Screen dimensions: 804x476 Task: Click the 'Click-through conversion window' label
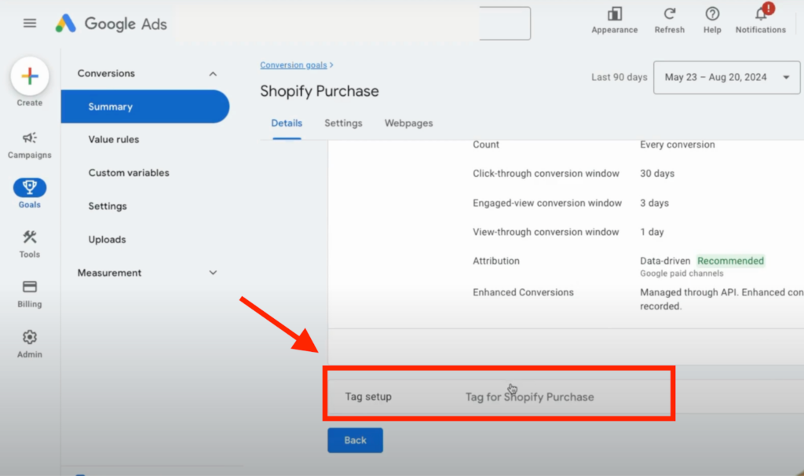pyautogui.click(x=546, y=174)
